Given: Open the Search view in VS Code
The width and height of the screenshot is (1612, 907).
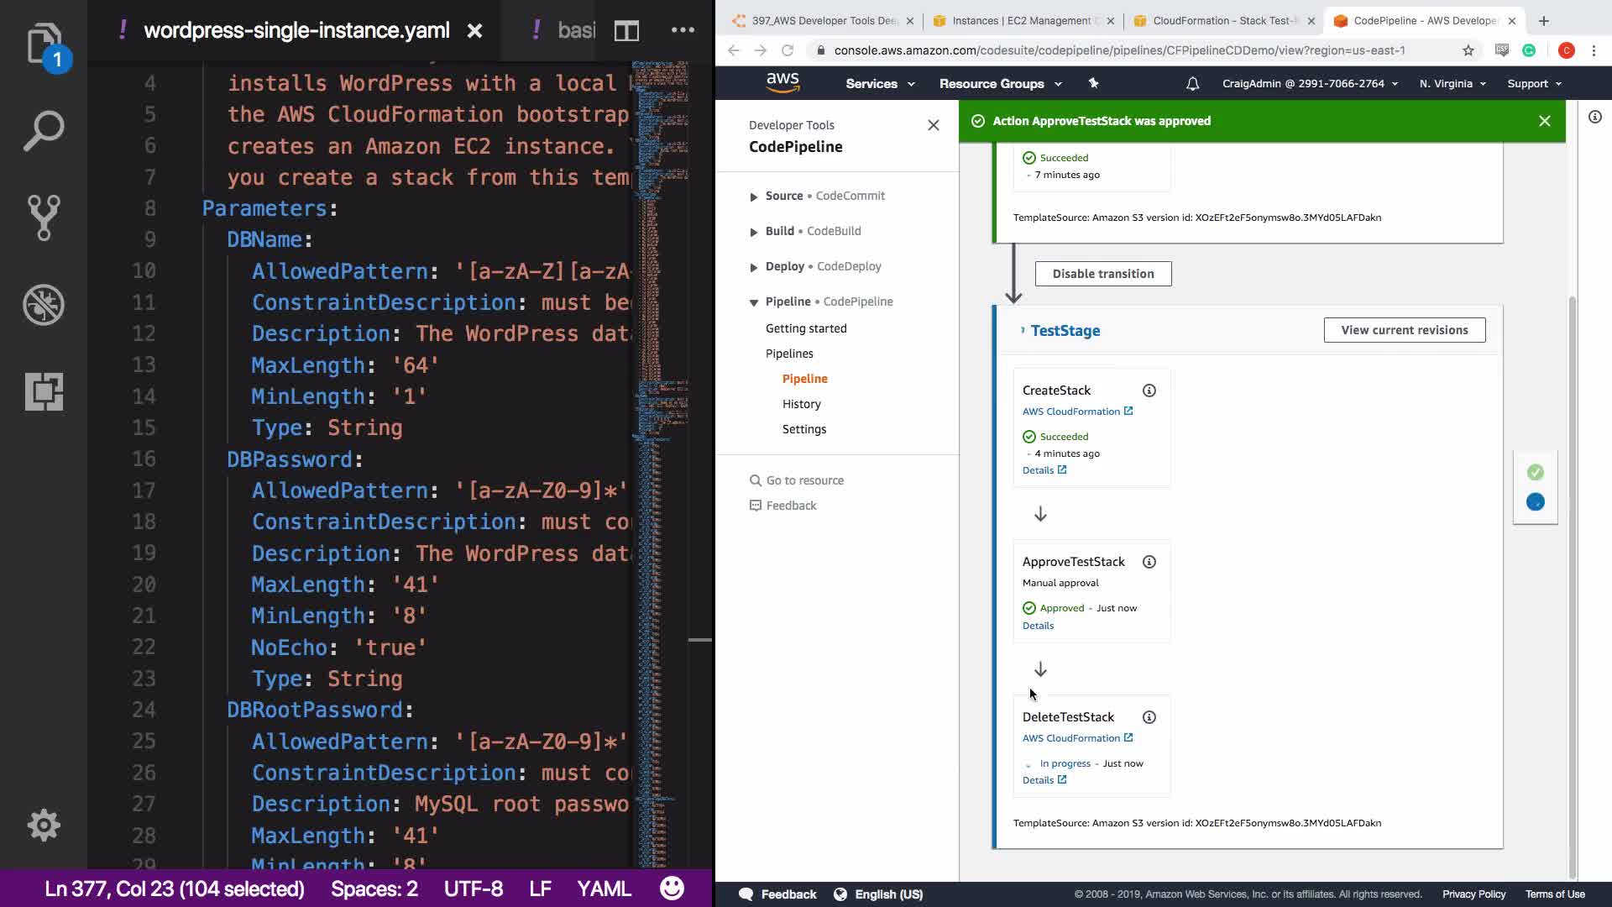Looking at the screenshot, I should tap(44, 131).
